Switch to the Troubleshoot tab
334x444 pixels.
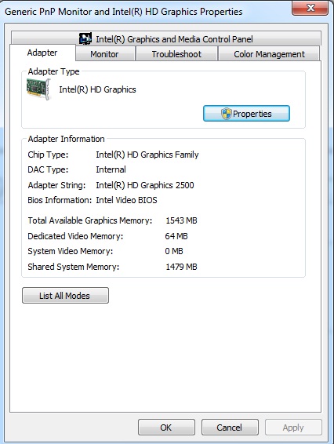[x=176, y=54]
